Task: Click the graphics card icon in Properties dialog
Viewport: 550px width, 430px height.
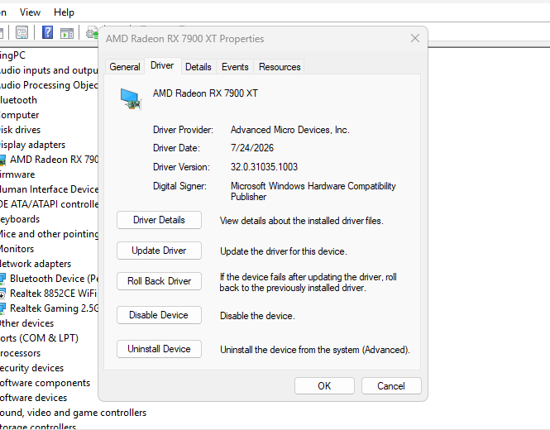Action: point(131,99)
